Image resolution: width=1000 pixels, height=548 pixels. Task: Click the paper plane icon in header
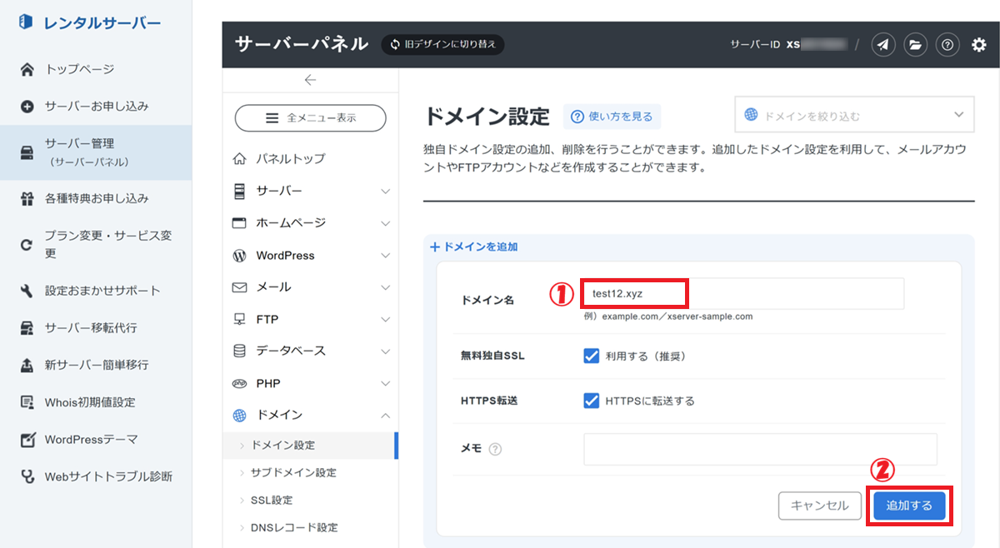883,45
